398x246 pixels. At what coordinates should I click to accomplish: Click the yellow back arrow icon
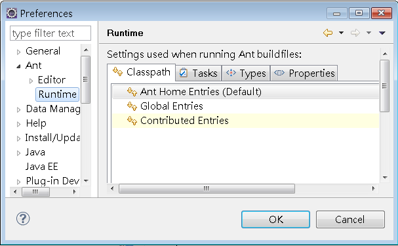pos(328,33)
